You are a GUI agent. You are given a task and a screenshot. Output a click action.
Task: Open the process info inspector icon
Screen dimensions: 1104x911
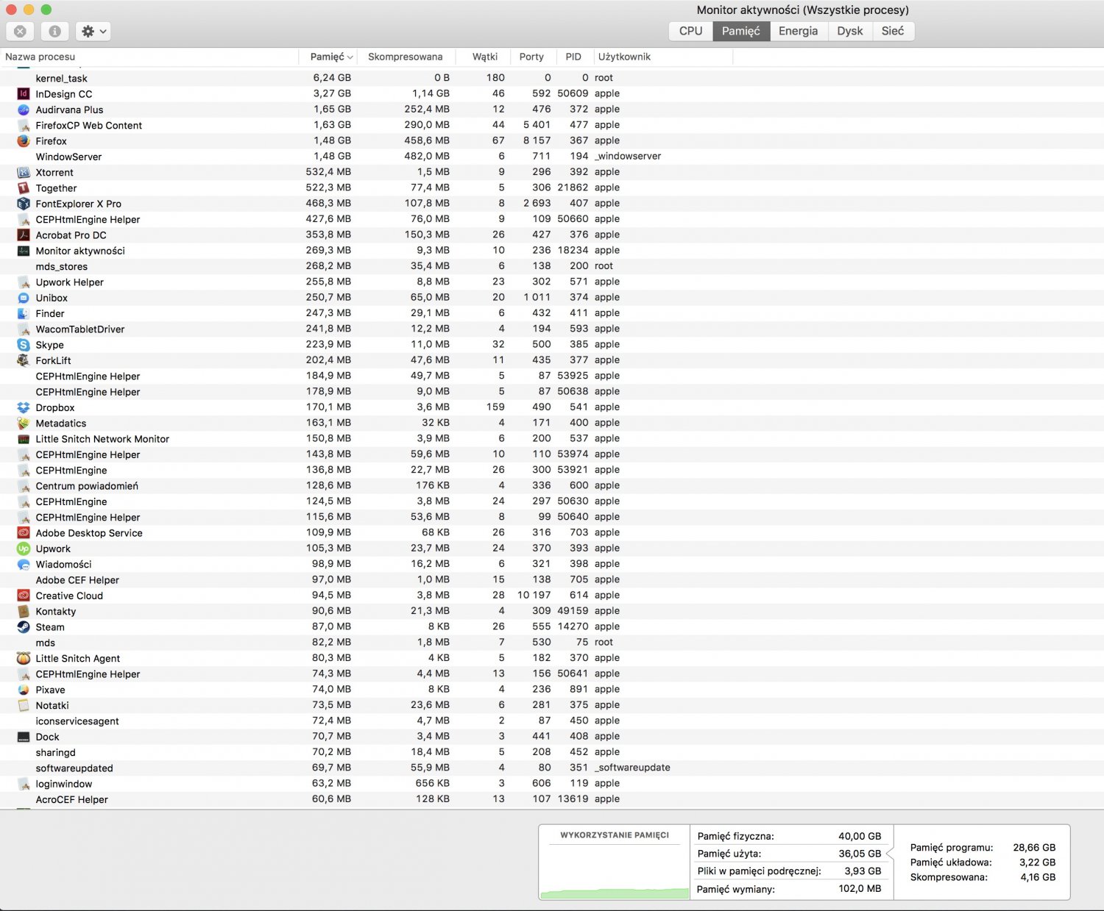coord(54,31)
